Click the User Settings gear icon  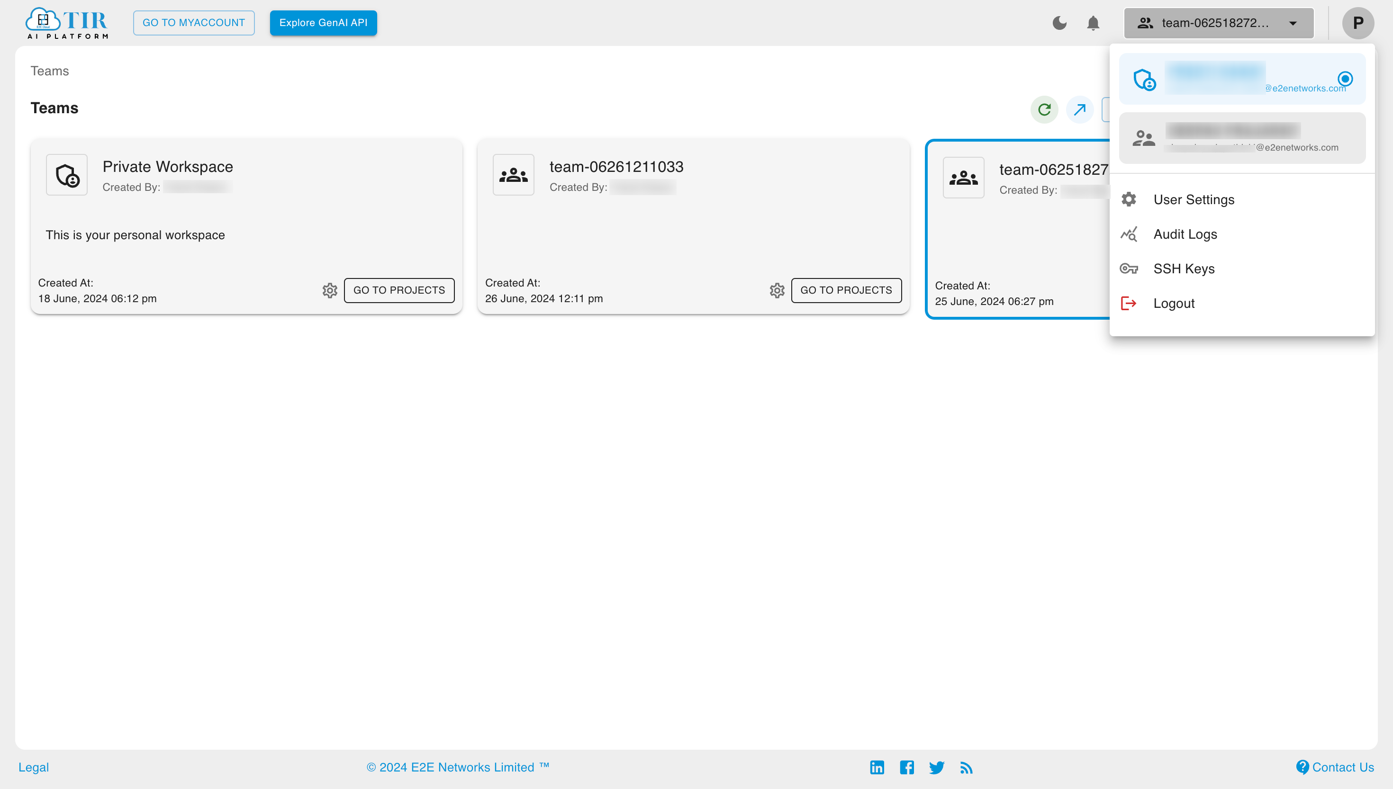click(1129, 199)
